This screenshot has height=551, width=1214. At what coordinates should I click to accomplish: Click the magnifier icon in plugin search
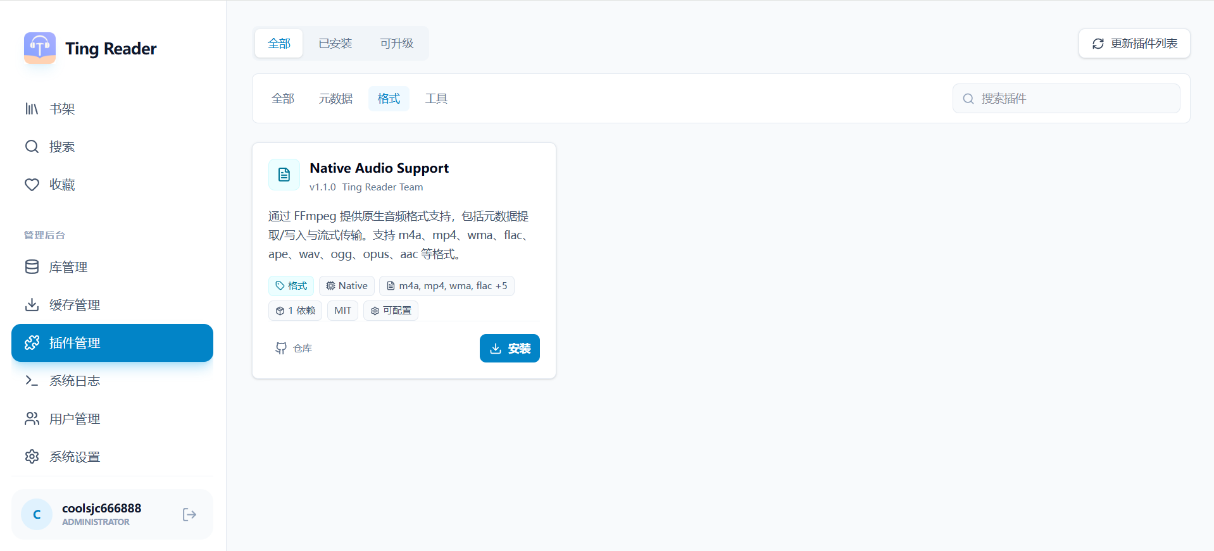968,99
